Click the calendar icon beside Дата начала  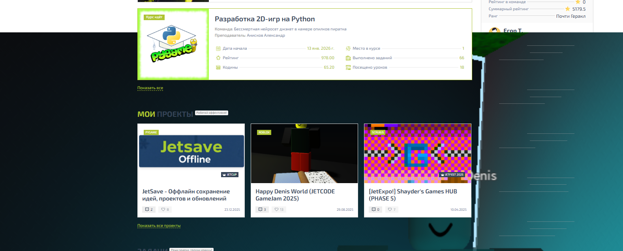tap(218, 49)
